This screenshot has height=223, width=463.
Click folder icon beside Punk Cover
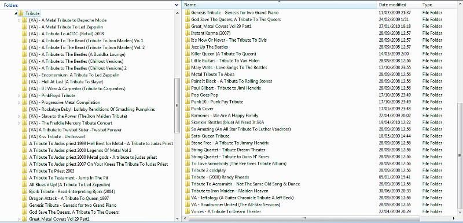click(187, 109)
